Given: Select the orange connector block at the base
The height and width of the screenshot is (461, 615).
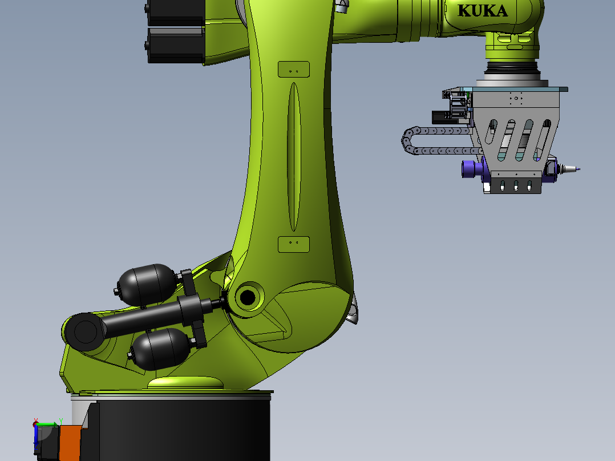Looking at the screenshot, I should tap(71, 443).
